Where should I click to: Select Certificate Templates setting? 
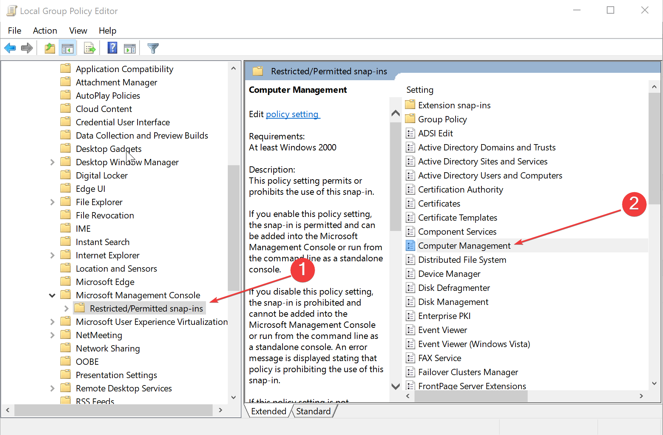click(x=457, y=217)
